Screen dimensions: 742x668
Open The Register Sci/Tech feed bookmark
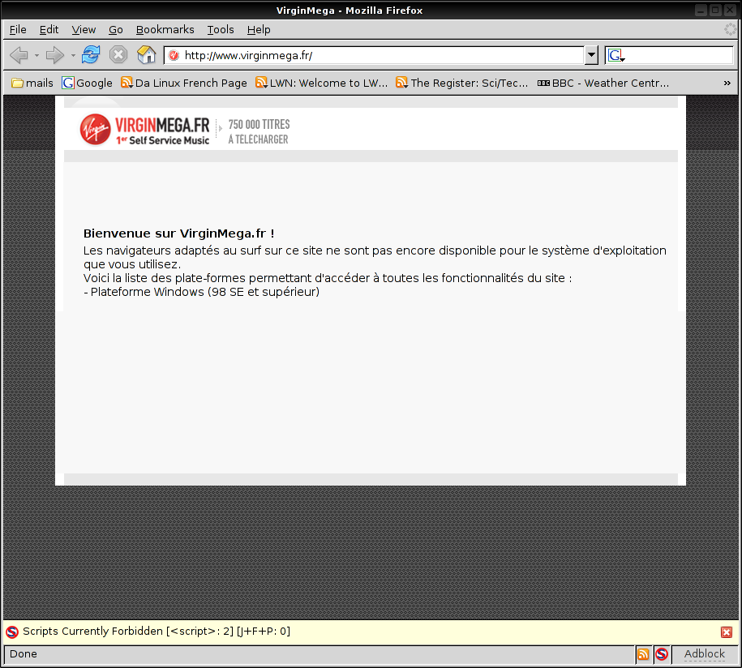pos(462,83)
